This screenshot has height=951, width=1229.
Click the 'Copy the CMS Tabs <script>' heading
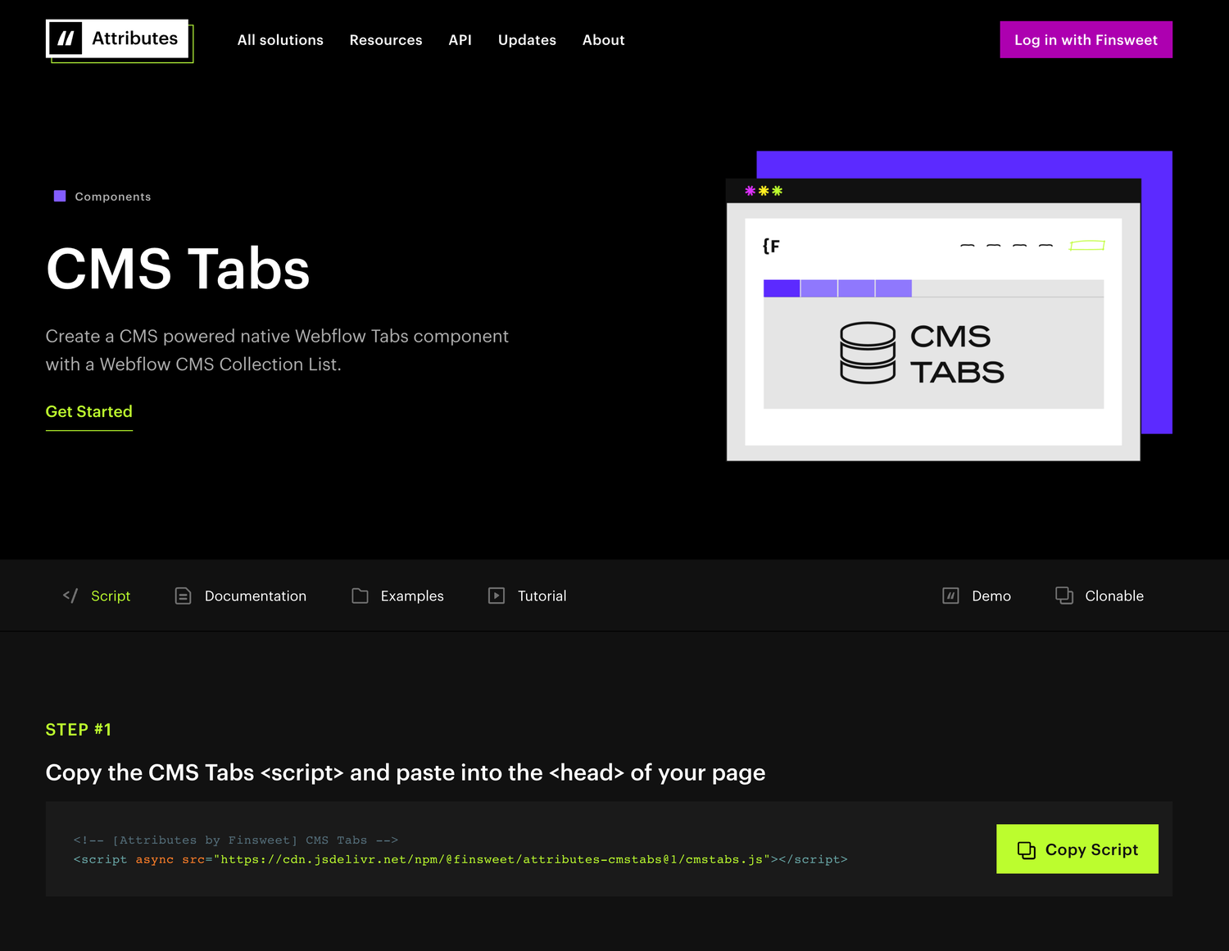click(406, 772)
